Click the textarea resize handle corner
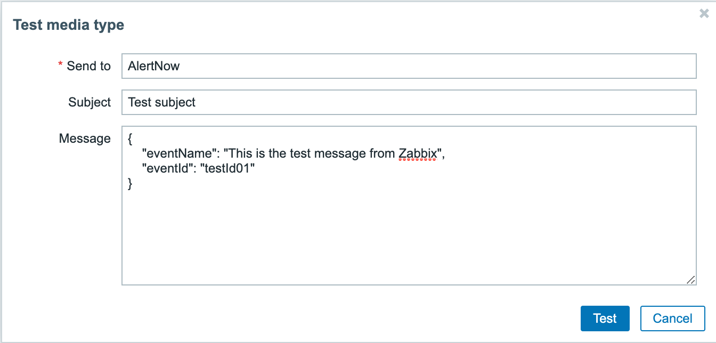Viewport: 716px width, 343px height. click(x=690, y=280)
